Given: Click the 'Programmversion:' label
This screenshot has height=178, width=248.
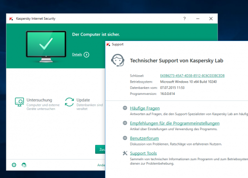Looking at the screenshot, I should [x=143, y=94].
